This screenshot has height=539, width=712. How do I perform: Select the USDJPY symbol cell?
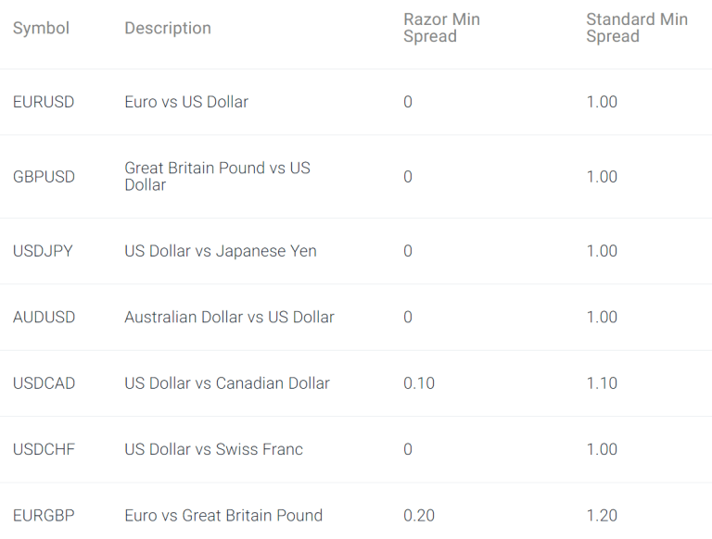(43, 251)
